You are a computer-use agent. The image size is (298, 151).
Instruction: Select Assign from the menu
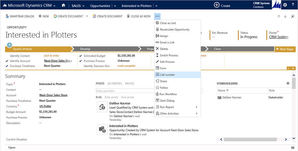177,36
